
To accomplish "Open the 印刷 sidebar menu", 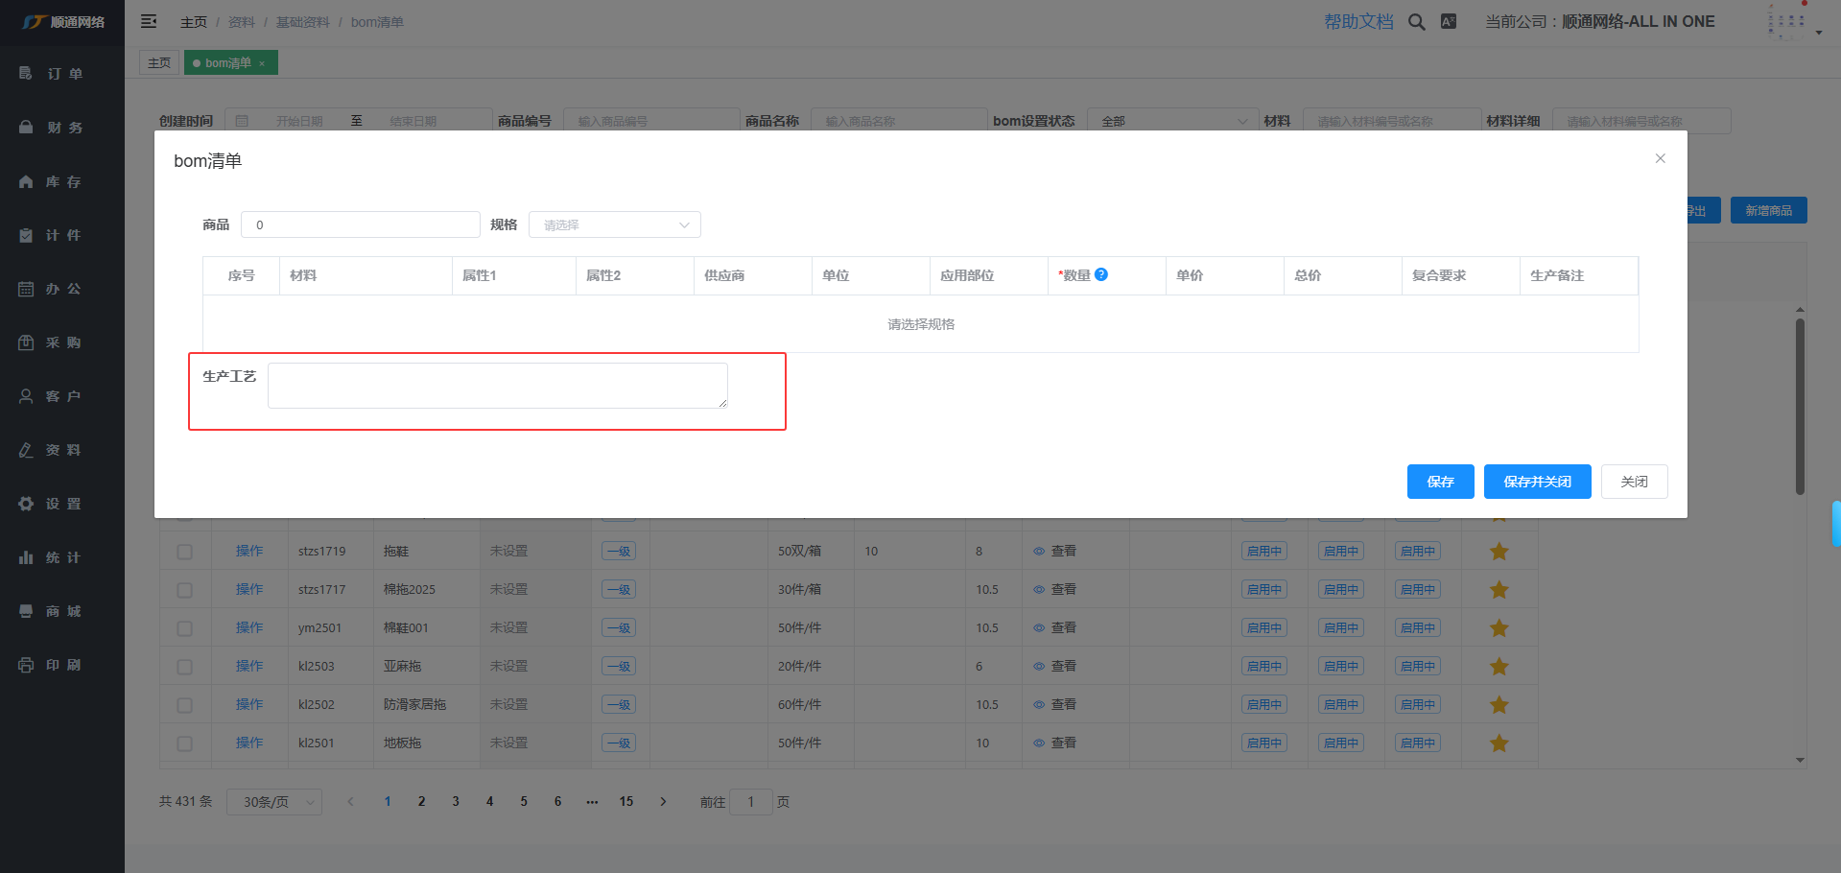I will pos(62,665).
